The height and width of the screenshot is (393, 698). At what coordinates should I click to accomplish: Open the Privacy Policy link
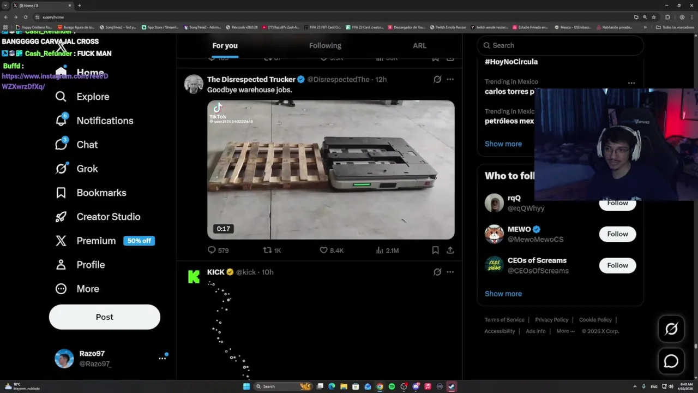click(x=551, y=320)
